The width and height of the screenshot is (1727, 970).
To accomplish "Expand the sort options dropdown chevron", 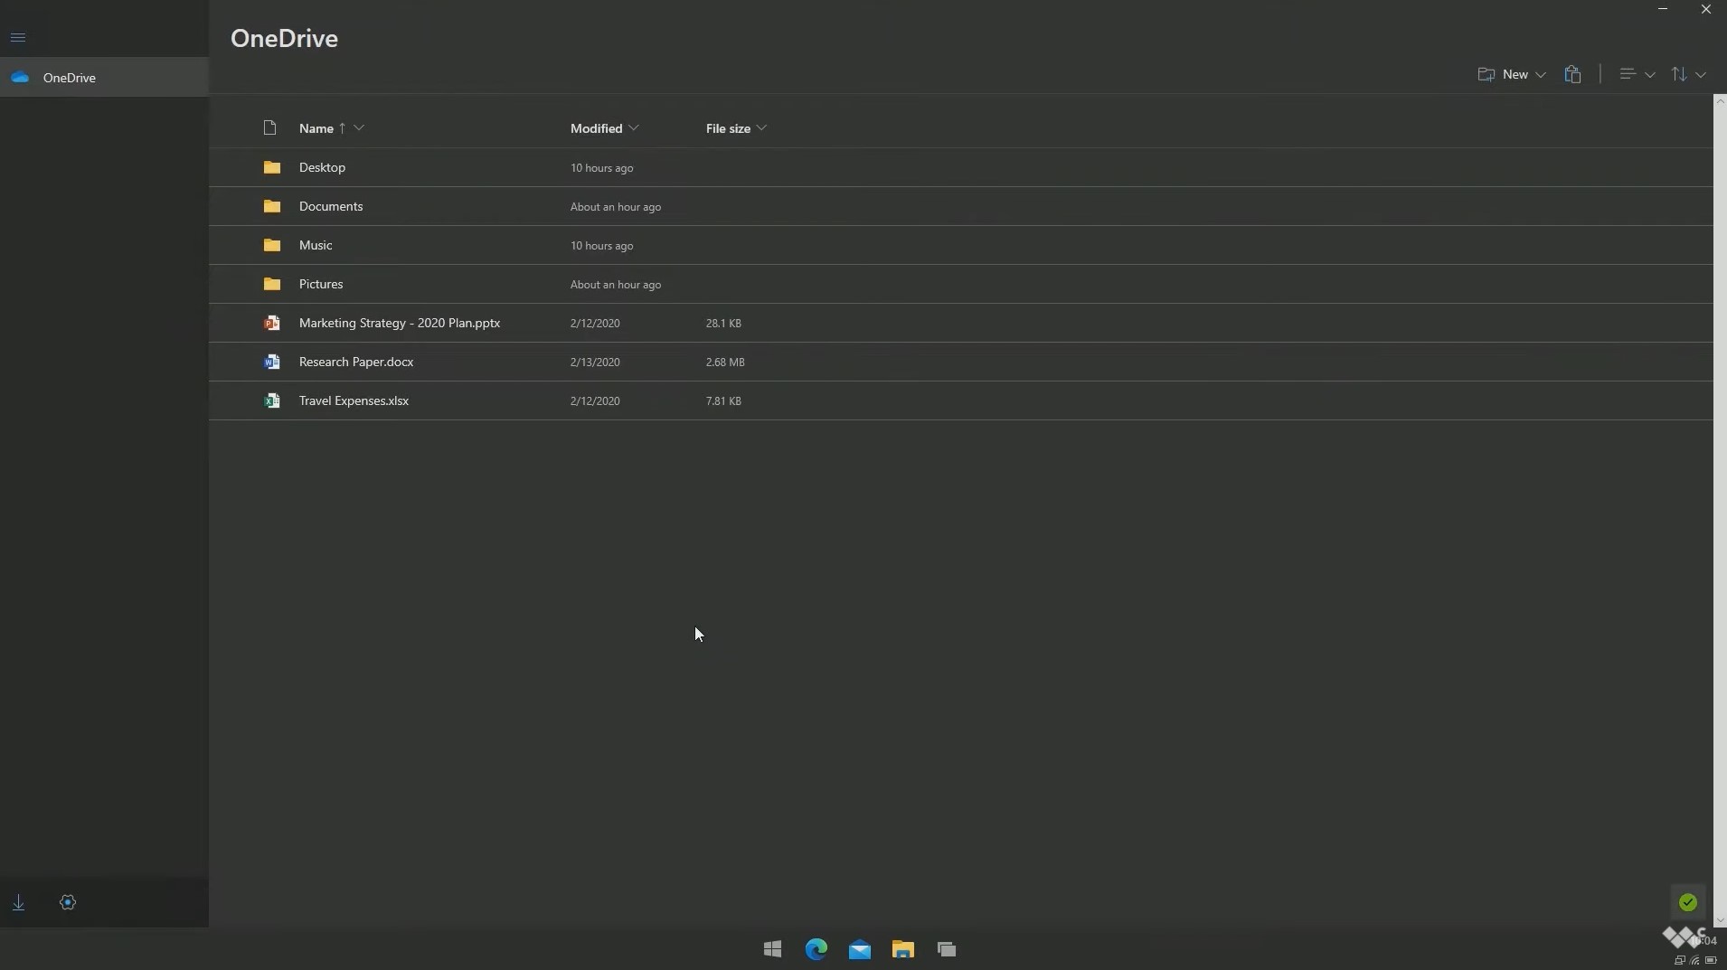I will tap(1701, 75).
